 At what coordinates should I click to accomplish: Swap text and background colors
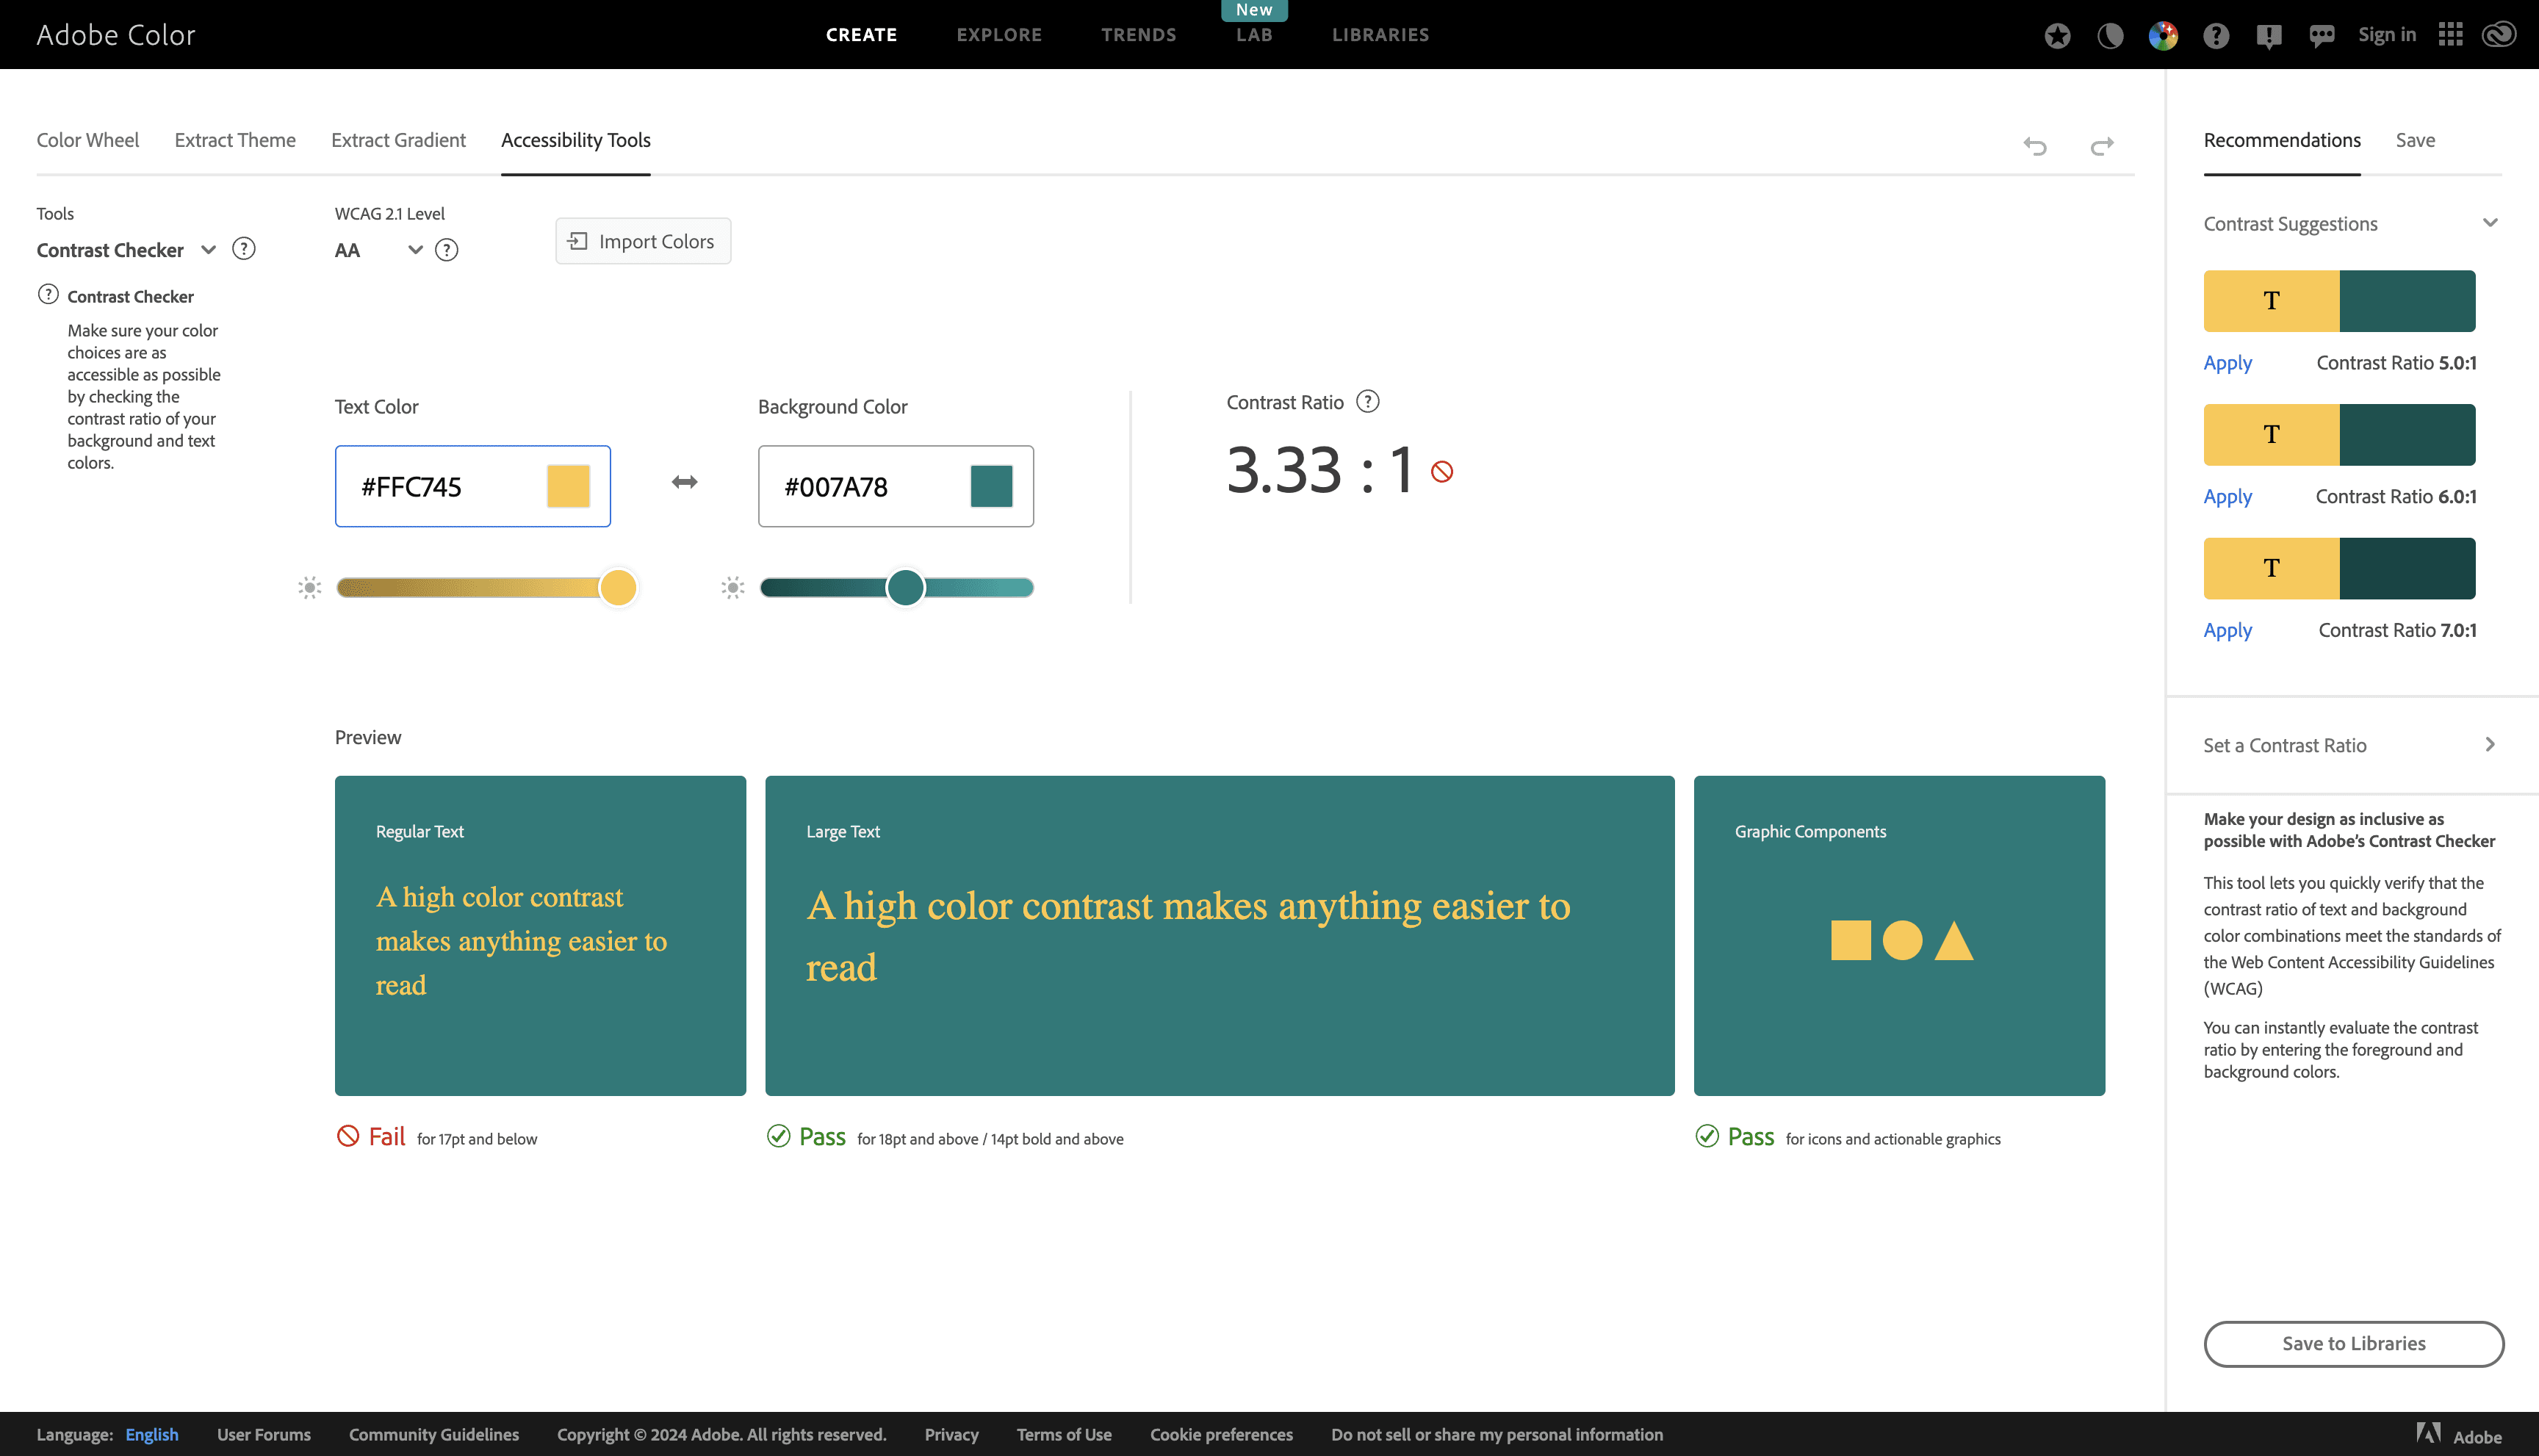[x=684, y=482]
